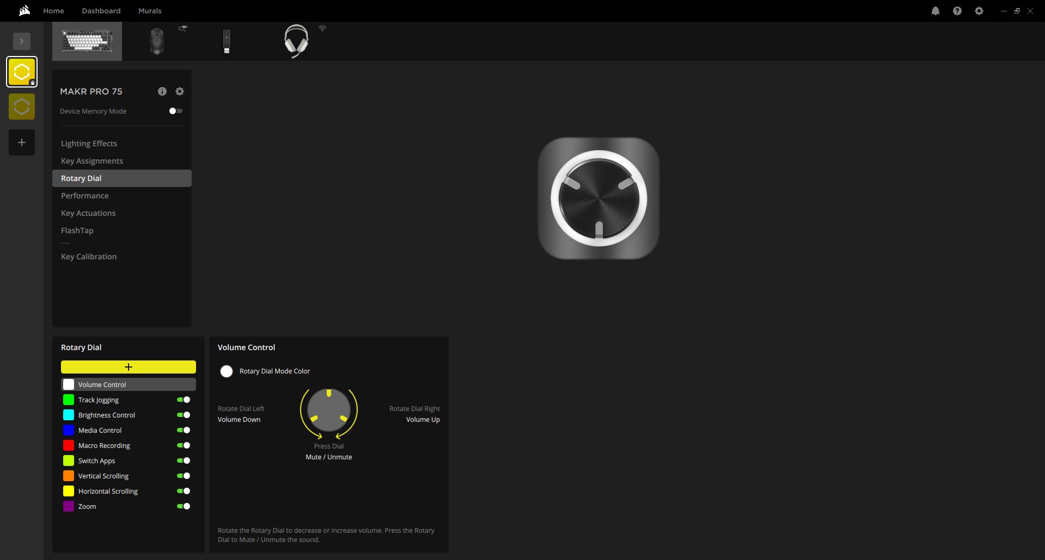This screenshot has width=1045, height=560.
Task: Click the help question mark icon
Action: pyautogui.click(x=957, y=11)
